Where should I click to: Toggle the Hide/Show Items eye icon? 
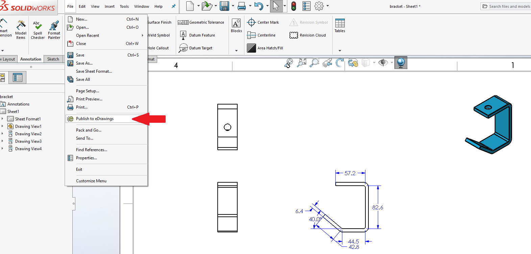[383, 63]
